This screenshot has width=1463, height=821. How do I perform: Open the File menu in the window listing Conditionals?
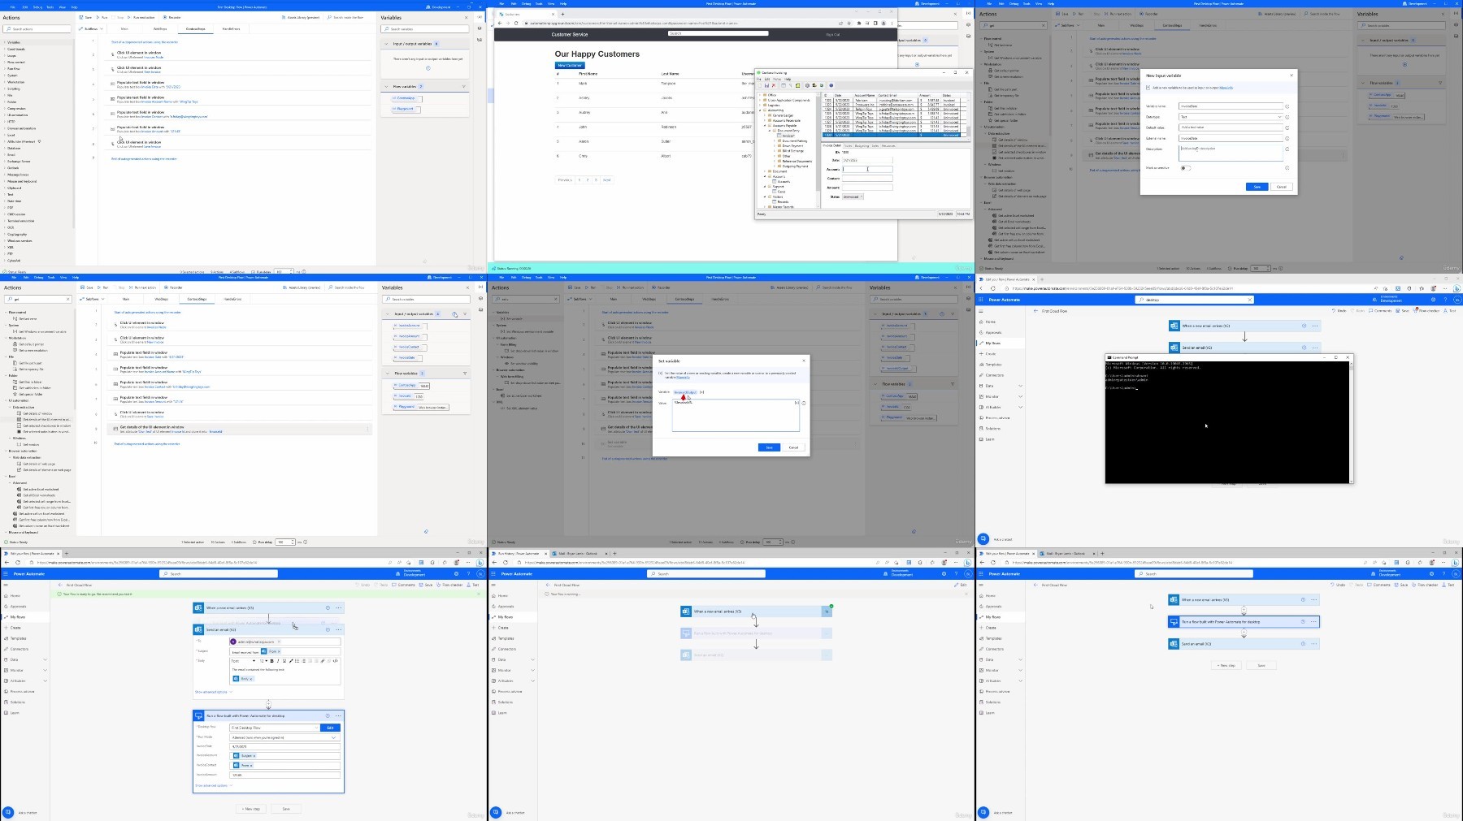pos(13,6)
